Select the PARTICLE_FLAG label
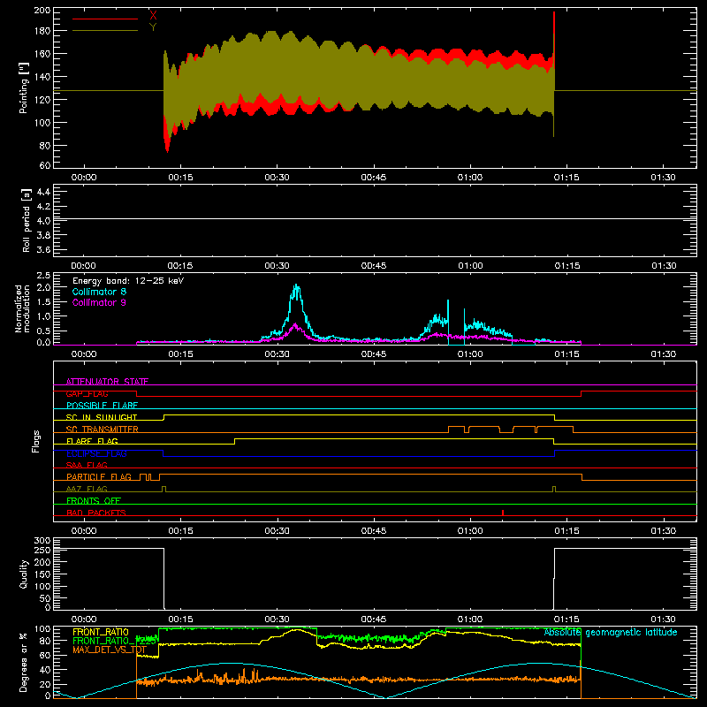Image resolution: width=707 pixels, height=707 pixels. click(x=99, y=476)
